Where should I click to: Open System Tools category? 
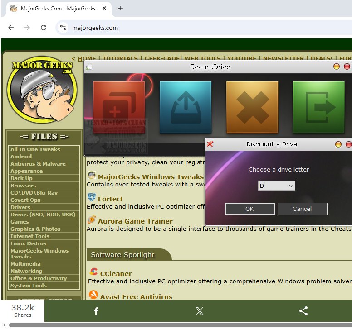(29, 286)
